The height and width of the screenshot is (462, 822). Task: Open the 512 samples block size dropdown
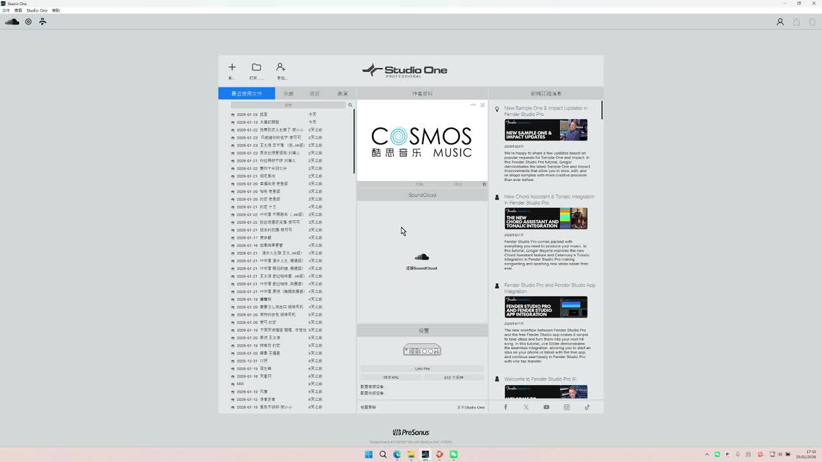click(x=453, y=377)
